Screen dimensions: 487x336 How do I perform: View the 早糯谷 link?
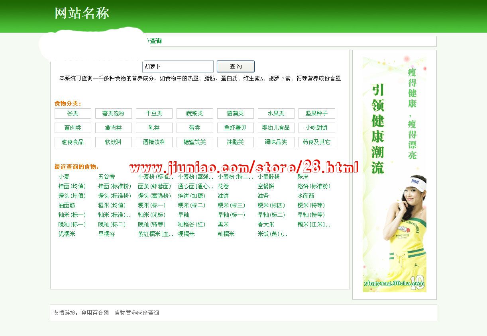(107, 234)
